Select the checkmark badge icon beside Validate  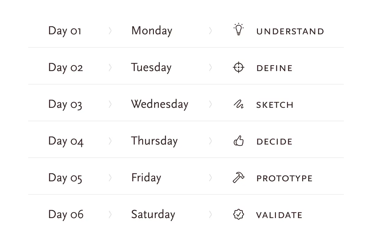click(x=239, y=214)
